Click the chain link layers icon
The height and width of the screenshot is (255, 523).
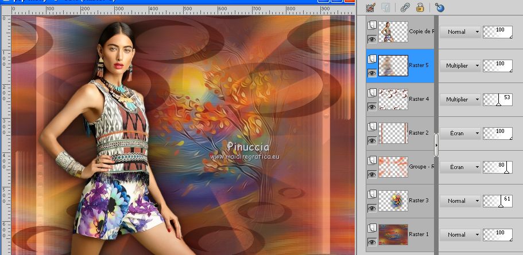[405, 7]
